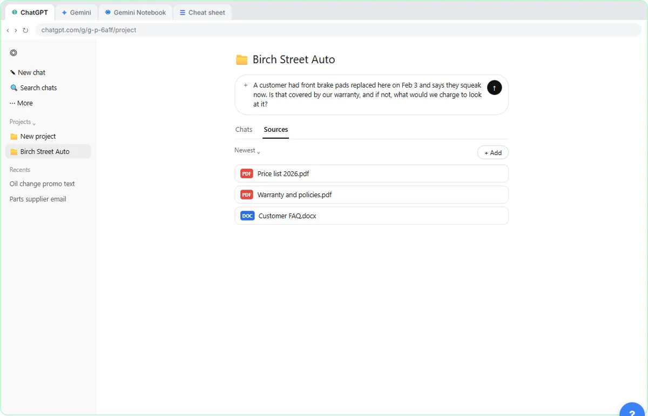
Task: Open the Cheat sheet browser tab
Action: (202, 12)
